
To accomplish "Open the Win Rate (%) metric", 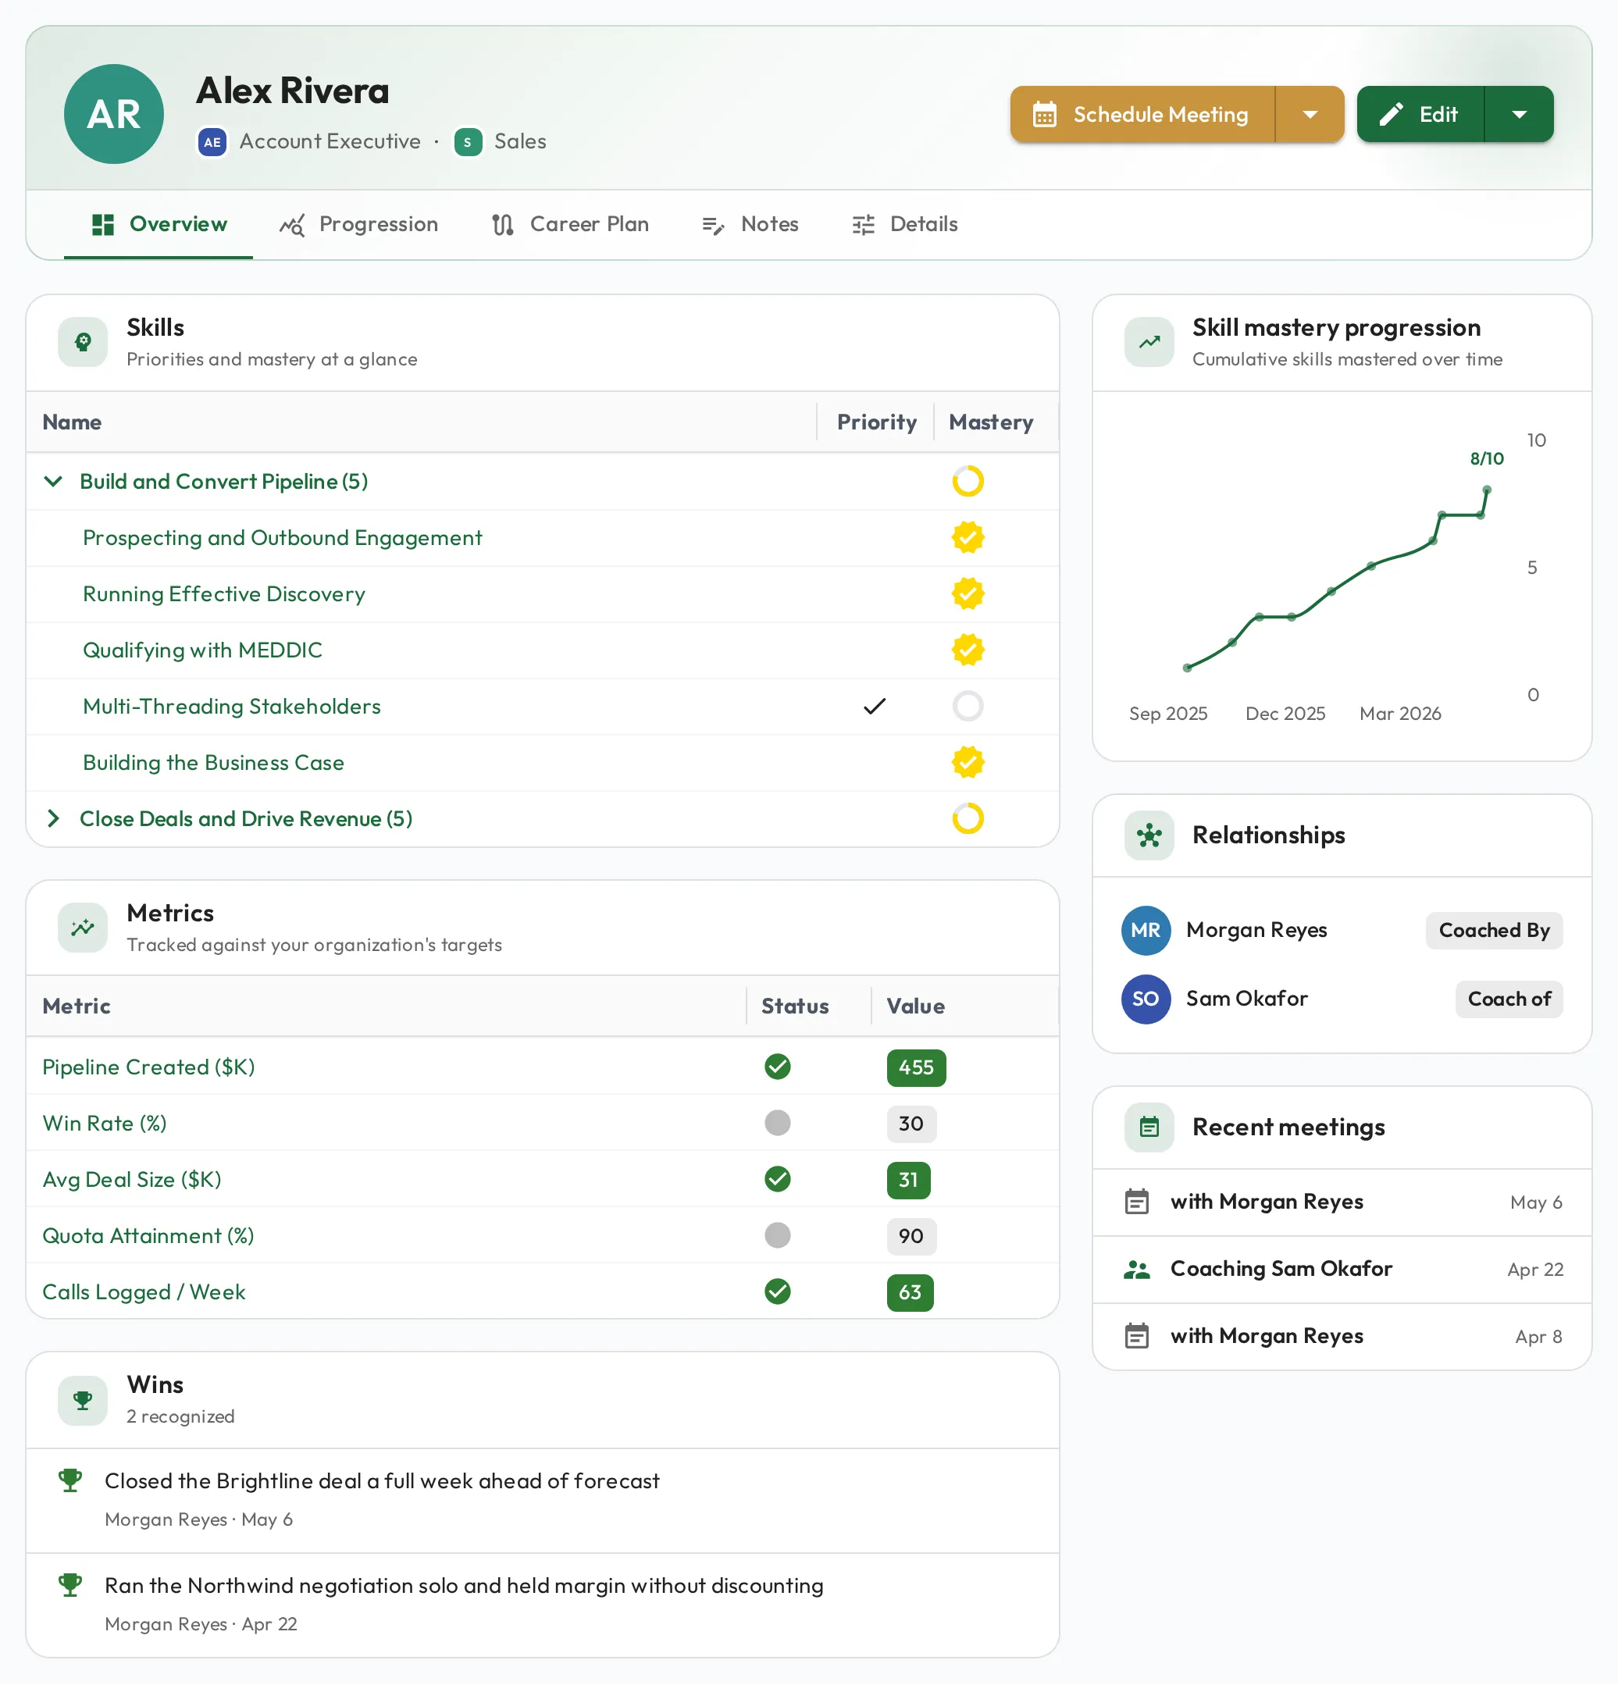I will (105, 1124).
